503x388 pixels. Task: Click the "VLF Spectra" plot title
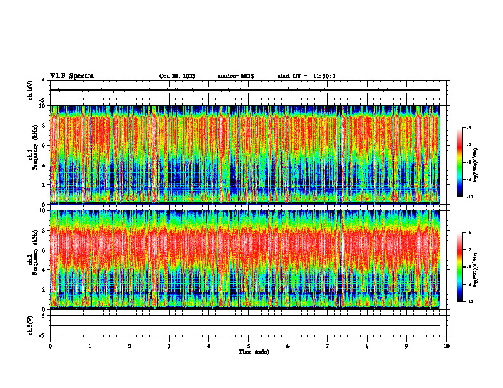click(72, 76)
